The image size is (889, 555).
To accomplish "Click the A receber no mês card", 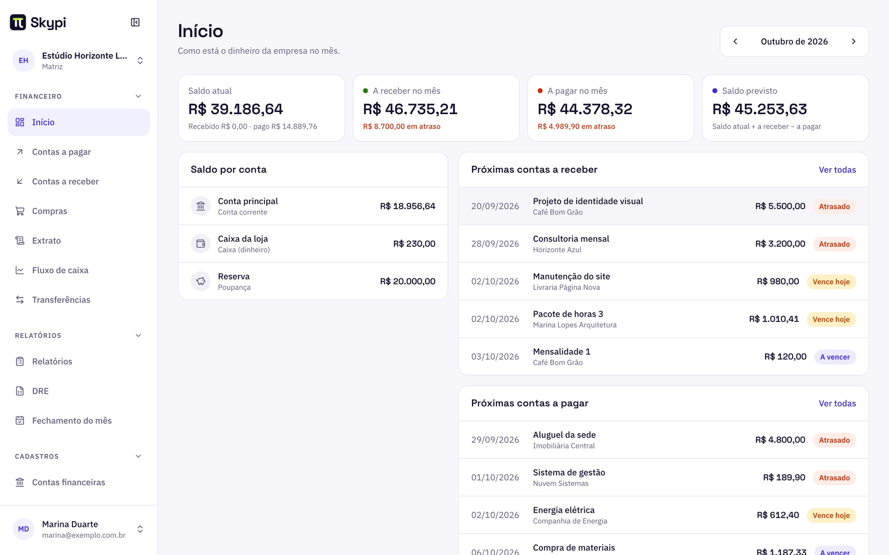I will 436,108.
